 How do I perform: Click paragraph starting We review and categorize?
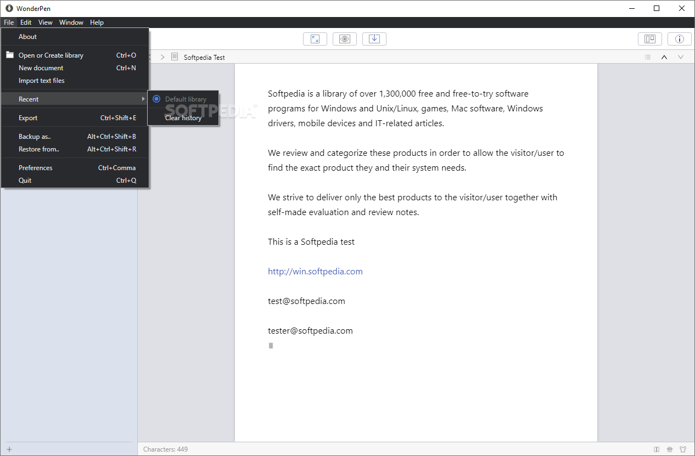(x=416, y=160)
